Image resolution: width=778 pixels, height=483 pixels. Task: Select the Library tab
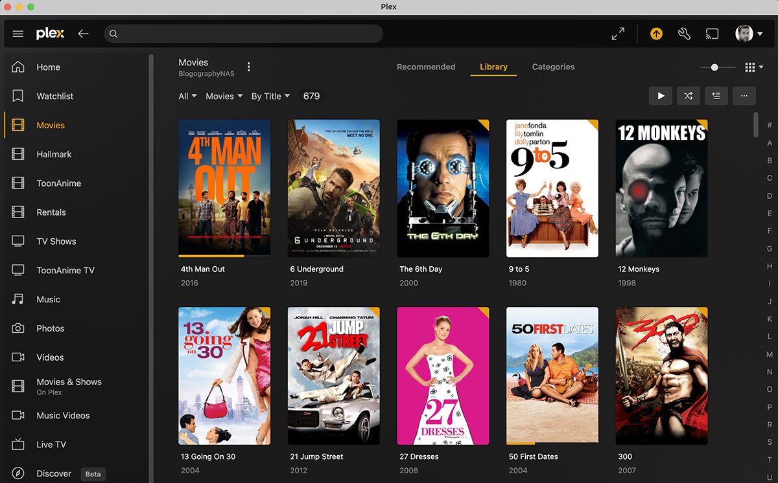(x=493, y=67)
